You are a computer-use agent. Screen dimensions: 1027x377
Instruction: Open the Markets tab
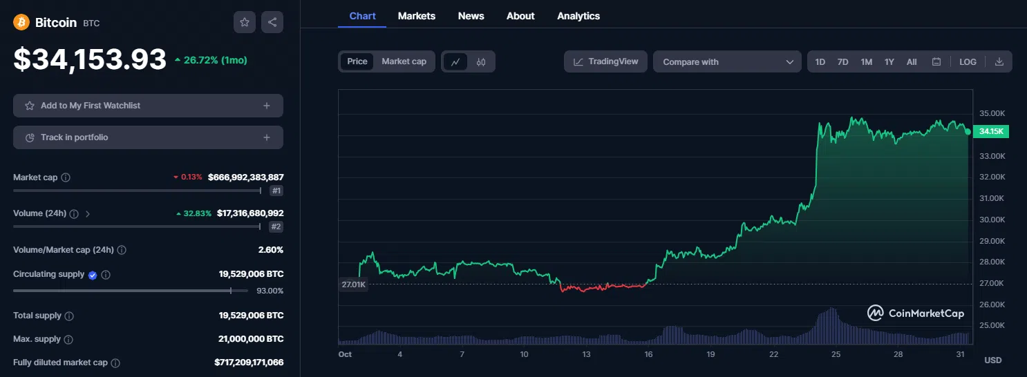[x=417, y=16]
